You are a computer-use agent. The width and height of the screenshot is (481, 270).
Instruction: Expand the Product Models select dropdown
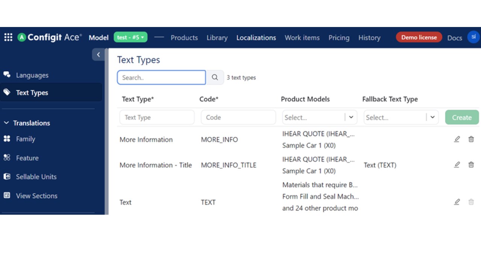pyautogui.click(x=351, y=117)
